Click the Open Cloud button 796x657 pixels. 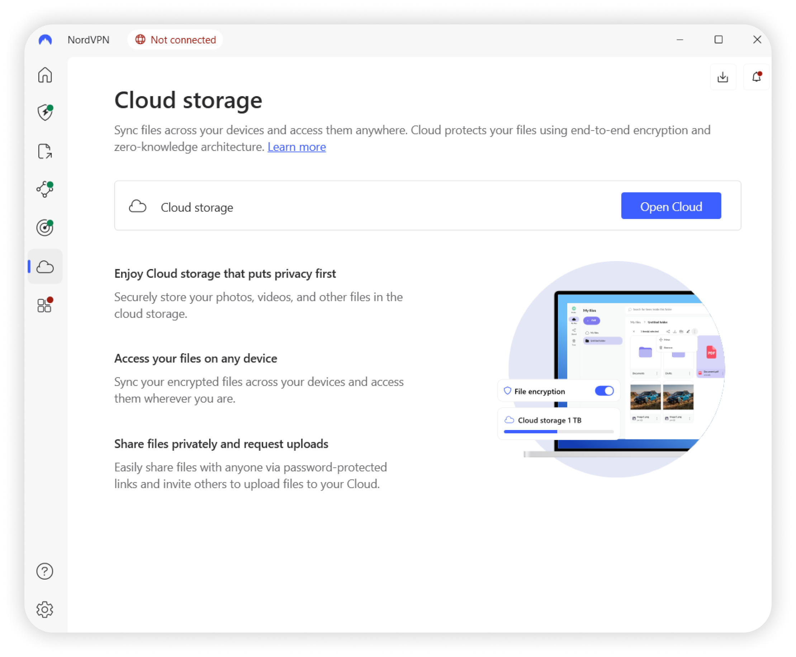[671, 206]
